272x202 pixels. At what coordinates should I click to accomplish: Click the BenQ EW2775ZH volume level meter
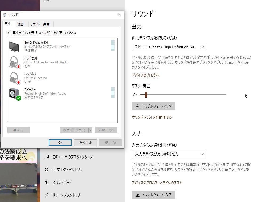coord(113,46)
